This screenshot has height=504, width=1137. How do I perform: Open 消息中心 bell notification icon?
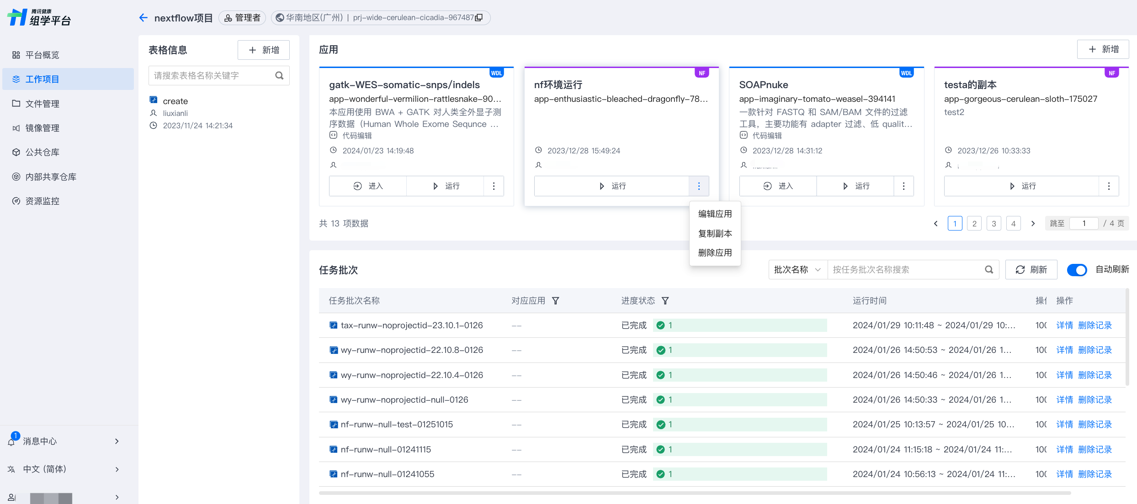(12, 441)
